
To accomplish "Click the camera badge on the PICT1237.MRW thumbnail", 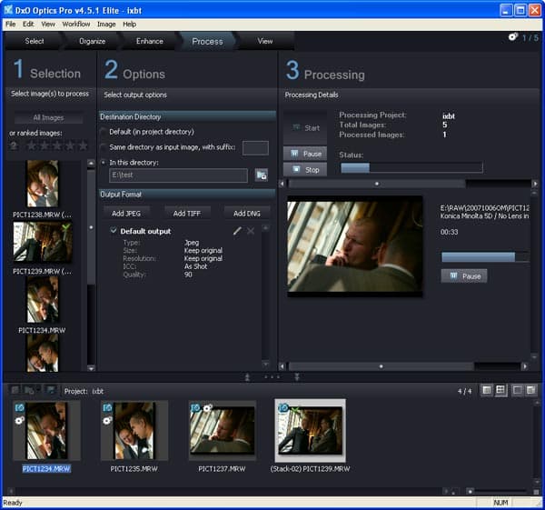I will (x=195, y=407).
